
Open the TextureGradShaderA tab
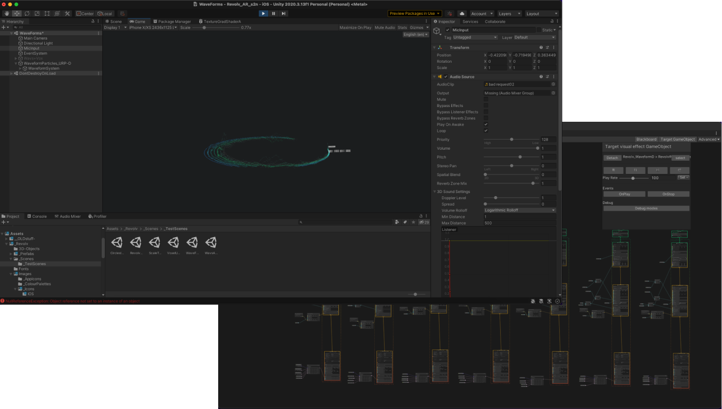coord(219,22)
